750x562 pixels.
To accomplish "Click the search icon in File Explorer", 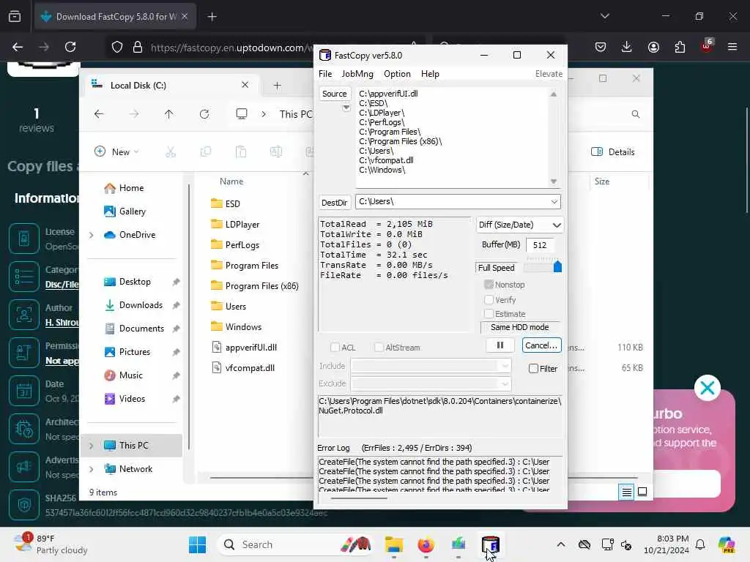I will 635,113.
